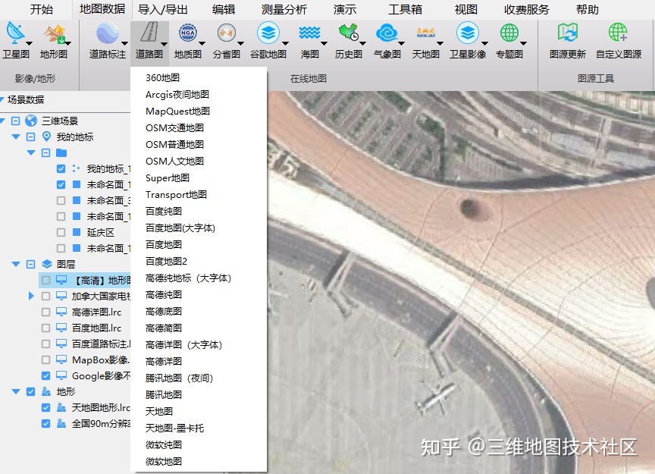Collapse the 我的地标 tree node
Viewport: 655px width, 474px height.
pyautogui.click(x=16, y=137)
